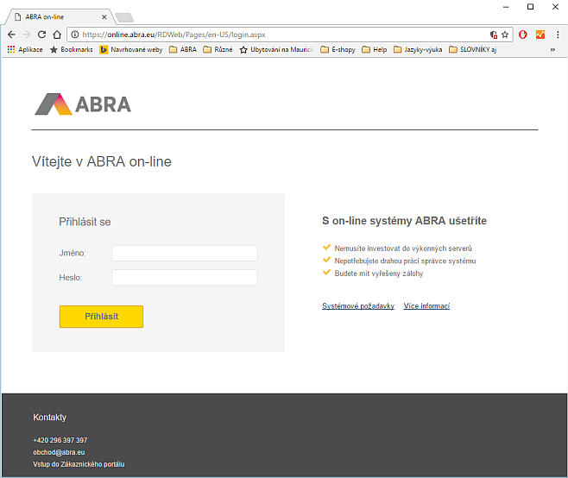Screen dimensions: 568x478
Task: Click the red Opera extension icon
Action: click(x=523, y=35)
